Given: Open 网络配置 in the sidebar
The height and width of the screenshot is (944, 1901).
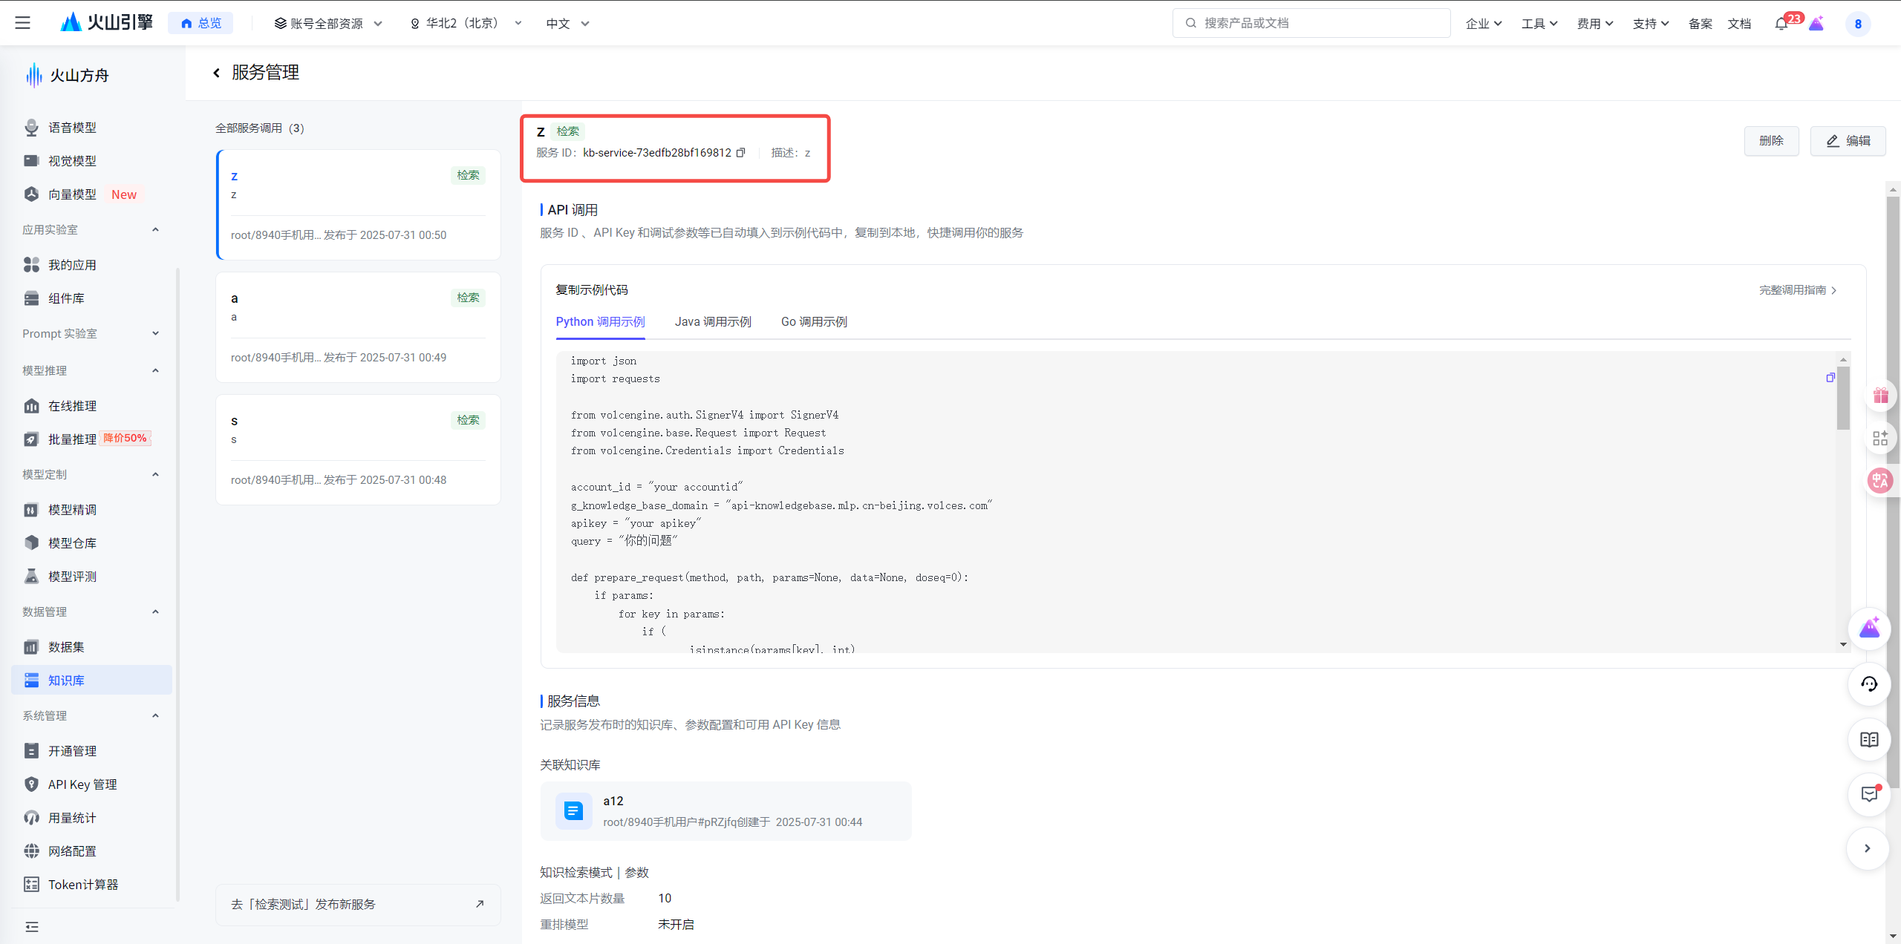Looking at the screenshot, I should 91,851.
